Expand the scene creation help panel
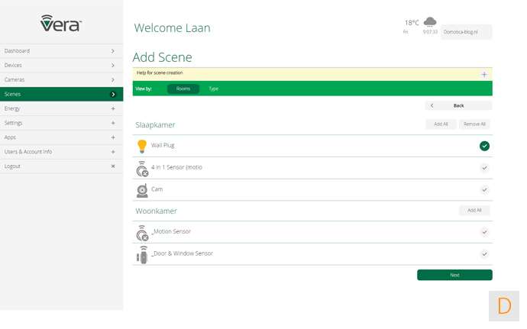527x329 pixels. (x=484, y=75)
